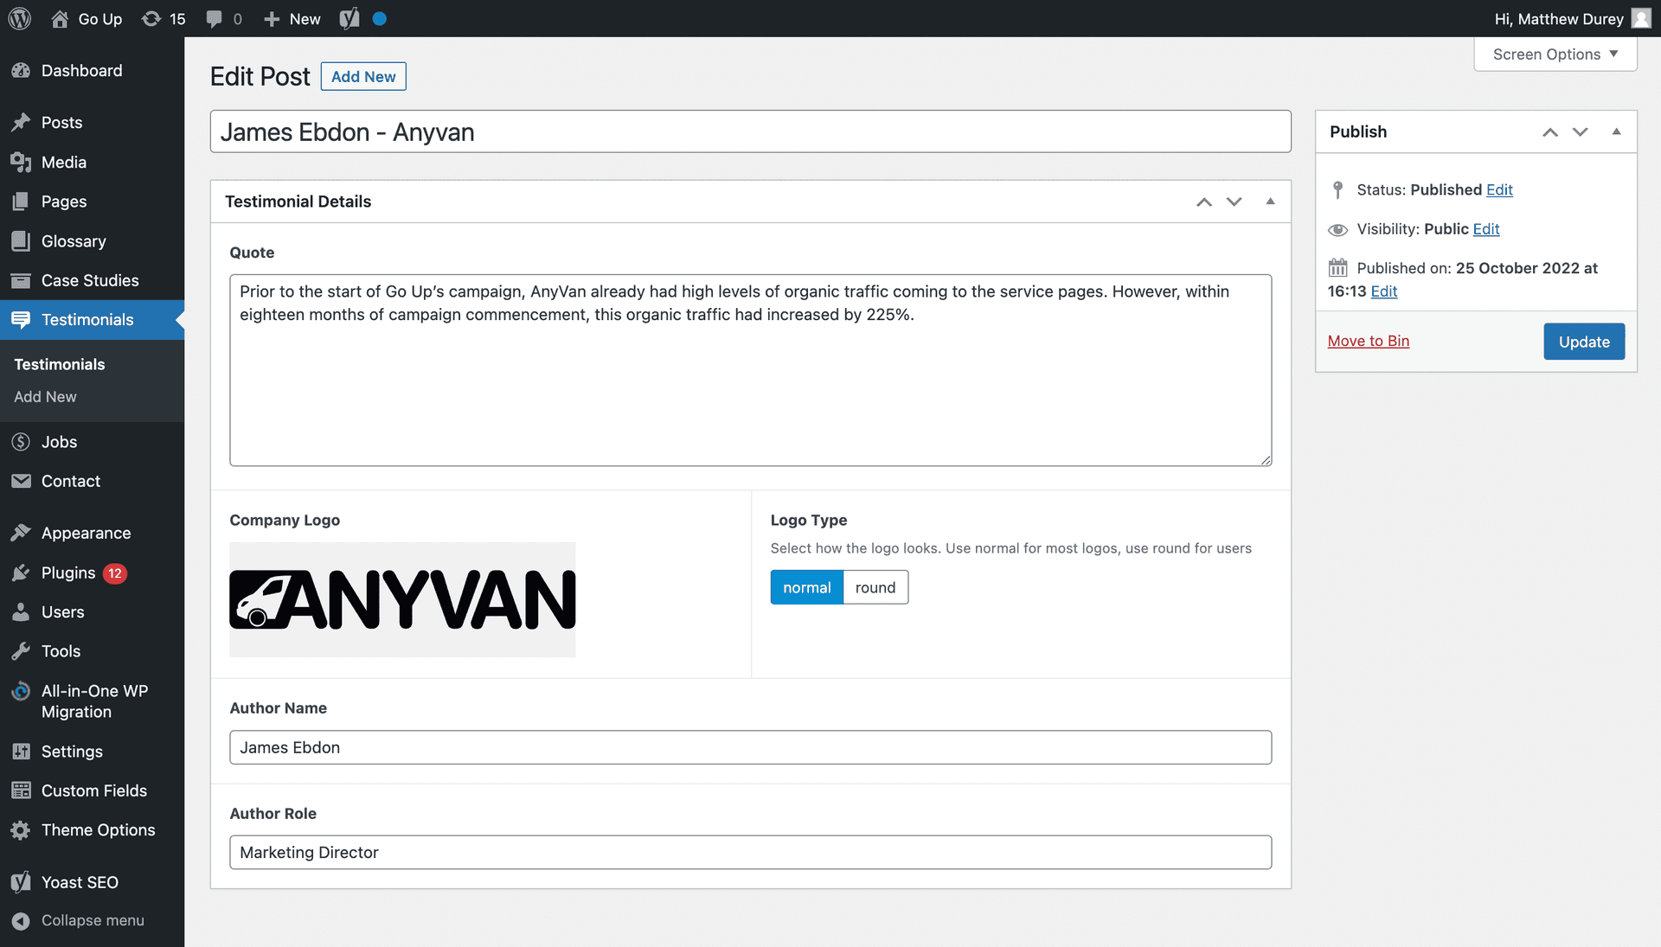The height and width of the screenshot is (947, 1661).
Task: Click the Case Studies icon
Action: click(x=21, y=280)
